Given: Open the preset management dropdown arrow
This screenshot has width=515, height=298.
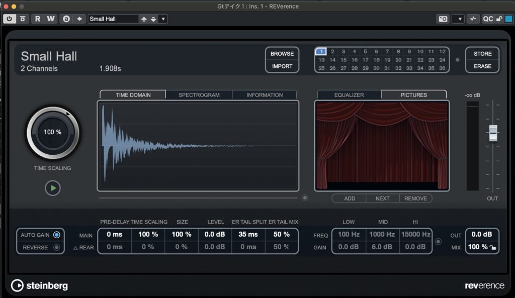Looking at the screenshot, I should click(x=163, y=19).
